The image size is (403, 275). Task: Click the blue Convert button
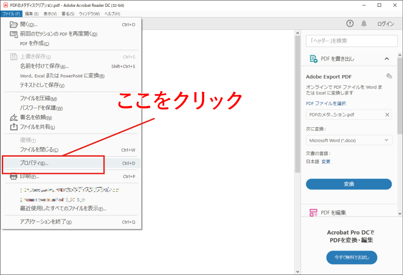[349, 184]
